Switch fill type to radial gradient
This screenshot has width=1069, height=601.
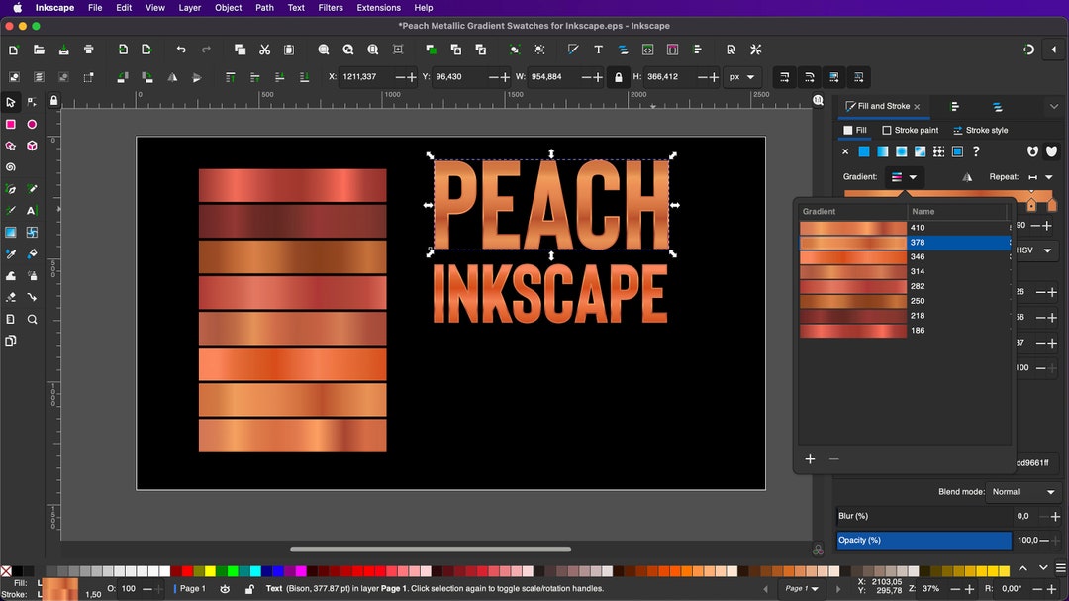pos(901,151)
